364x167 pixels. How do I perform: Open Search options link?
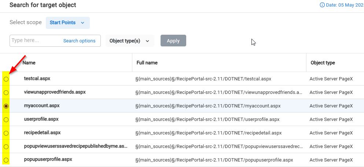pyautogui.click(x=79, y=41)
